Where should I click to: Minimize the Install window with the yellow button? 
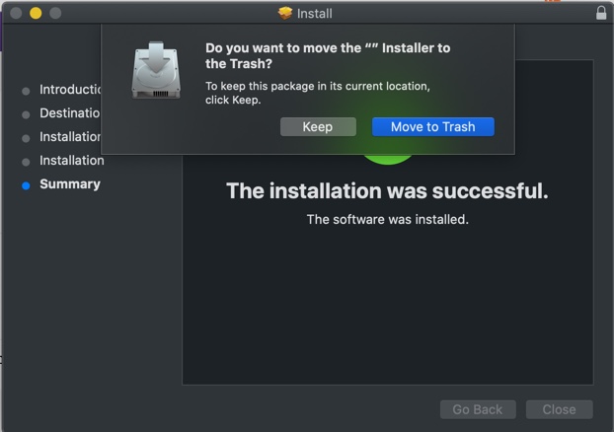[x=36, y=14]
